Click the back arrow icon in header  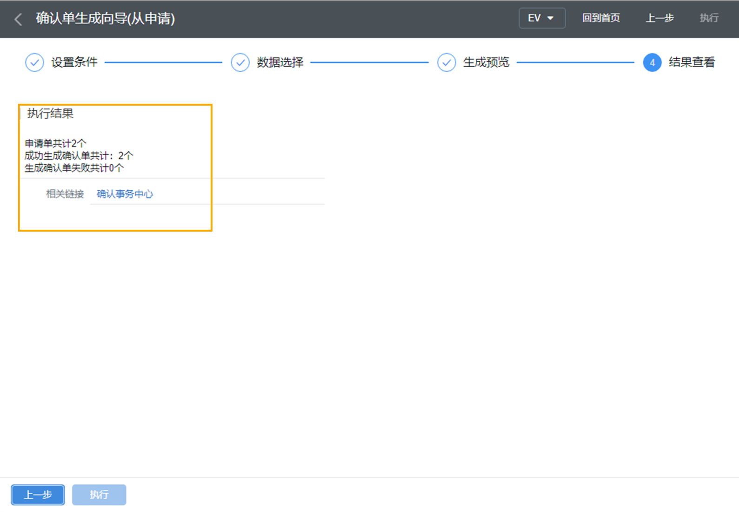[x=18, y=19]
